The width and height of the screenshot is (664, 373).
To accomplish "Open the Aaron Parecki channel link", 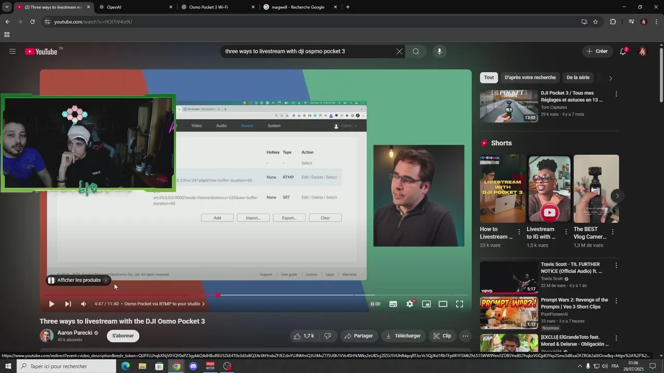I will coord(75,333).
